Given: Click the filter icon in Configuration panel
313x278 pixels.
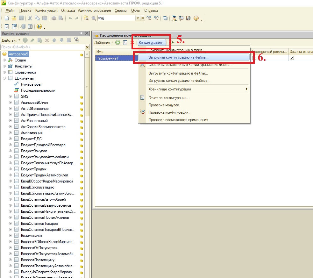Looking at the screenshot, I should tap(76, 40).
